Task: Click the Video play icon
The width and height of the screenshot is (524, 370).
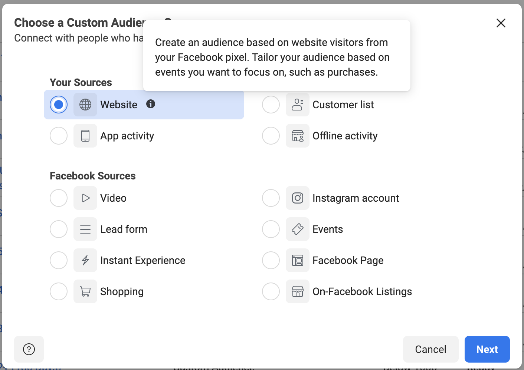Action: coord(85,198)
